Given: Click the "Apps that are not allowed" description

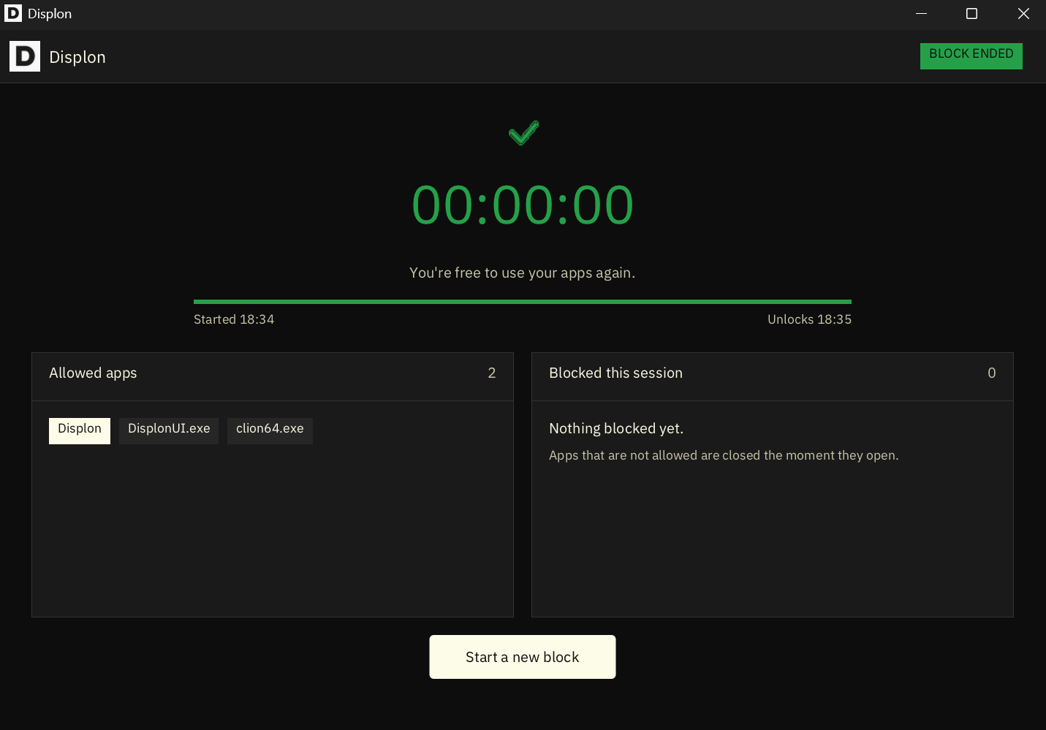Looking at the screenshot, I should tap(724, 456).
